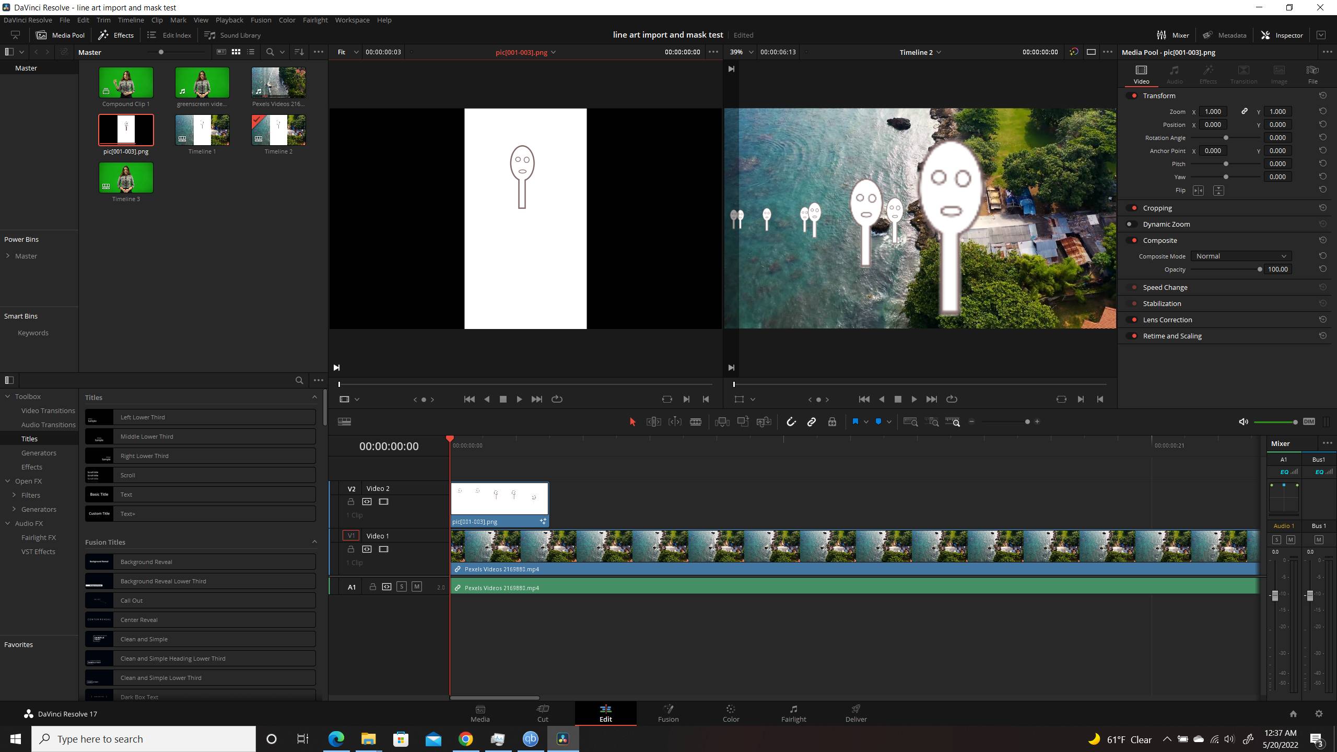1337x752 pixels.
Task: Click the Insert Clip icon
Action: [722, 422]
